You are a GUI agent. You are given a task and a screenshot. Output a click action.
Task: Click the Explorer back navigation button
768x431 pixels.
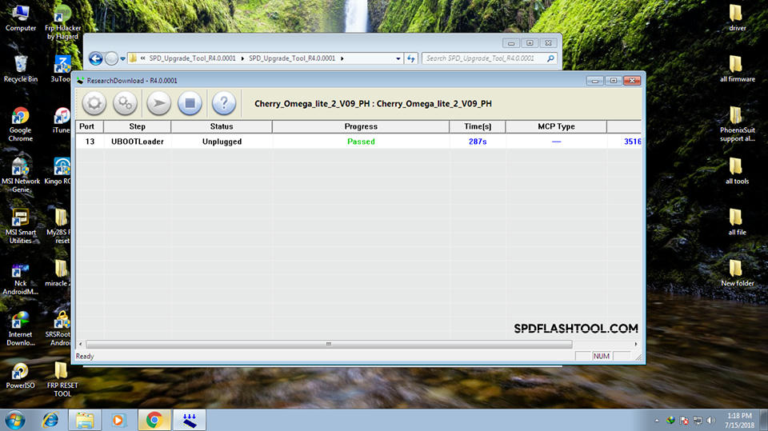(x=96, y=58)
